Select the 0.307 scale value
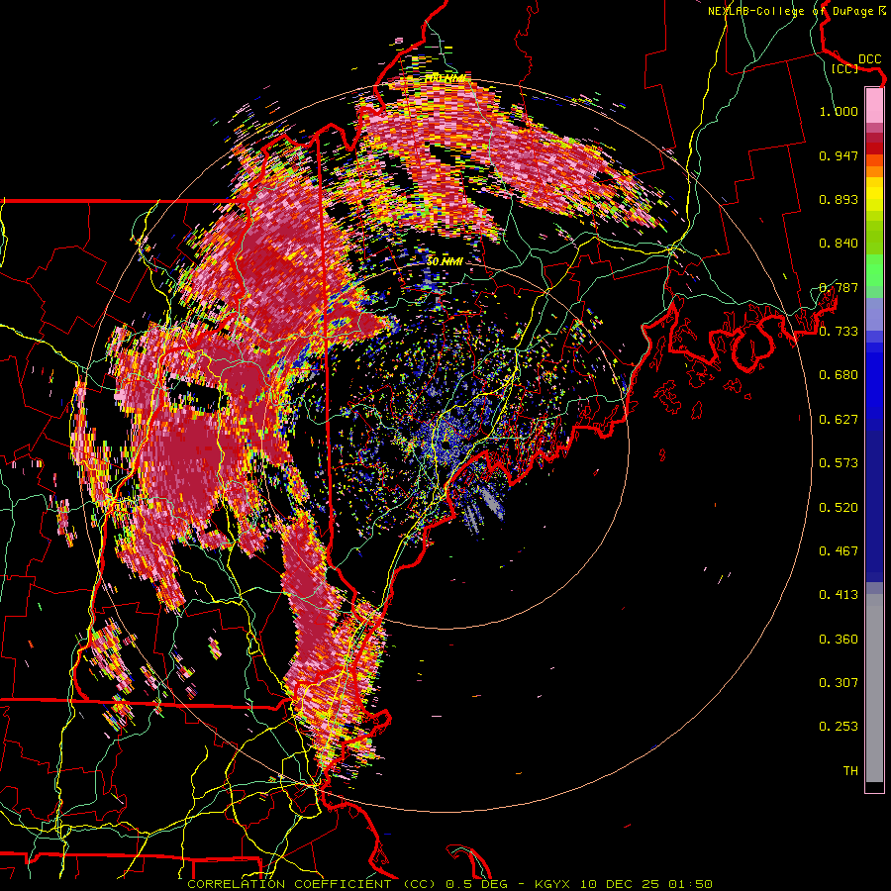Screen dimensions: 891x891 click(839, 683)
